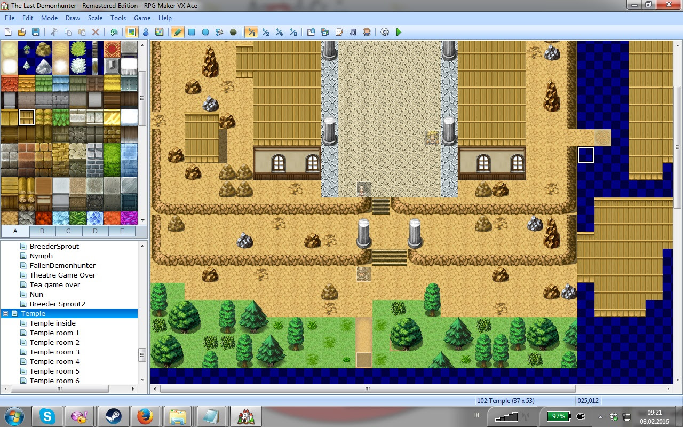Set map zoom to 1/8 scale

(x=293, y=32)
